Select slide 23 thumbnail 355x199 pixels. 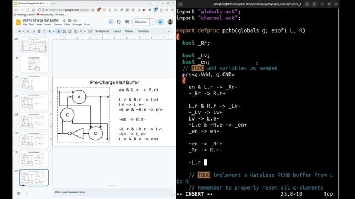(34, 102)
